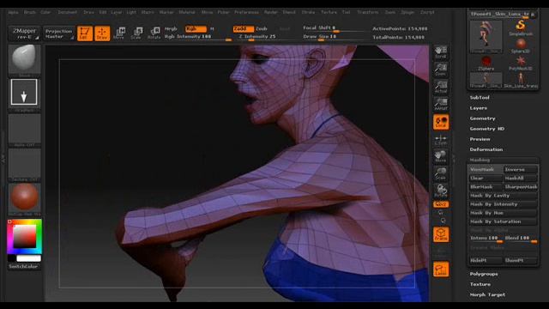The image size is (549, 309).
Task: Expand the Polygroups palette section
Action: pyautogui.click(x=484, y=274)
